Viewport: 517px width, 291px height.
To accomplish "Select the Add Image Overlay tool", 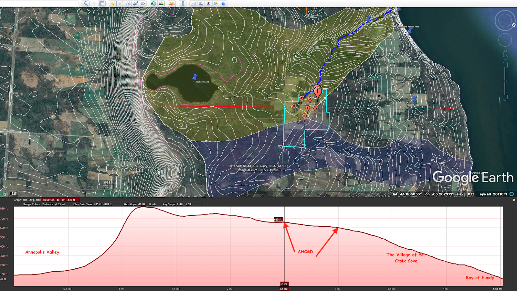I will coord(135,4).
